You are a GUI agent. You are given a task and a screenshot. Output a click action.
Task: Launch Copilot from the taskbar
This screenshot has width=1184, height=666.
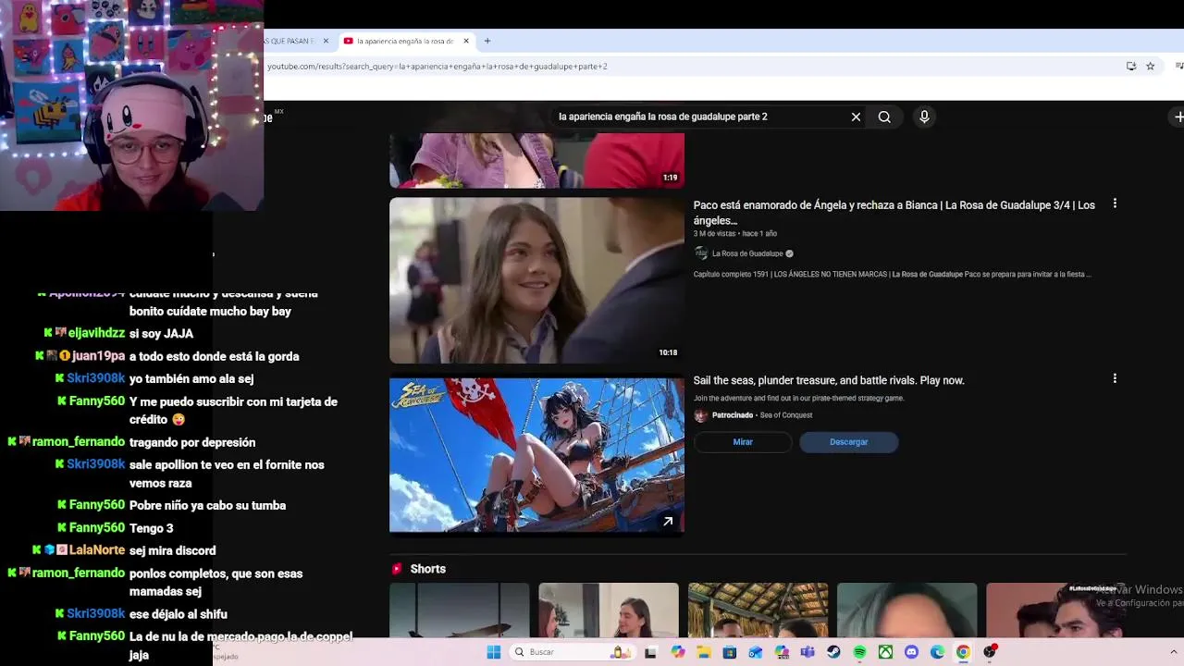(x=678, y=652)
